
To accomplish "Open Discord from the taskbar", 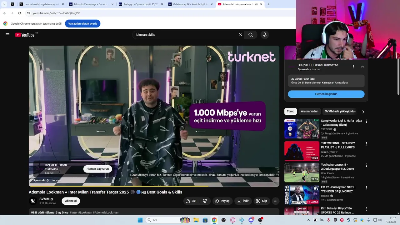I will (x=251, y=220).
